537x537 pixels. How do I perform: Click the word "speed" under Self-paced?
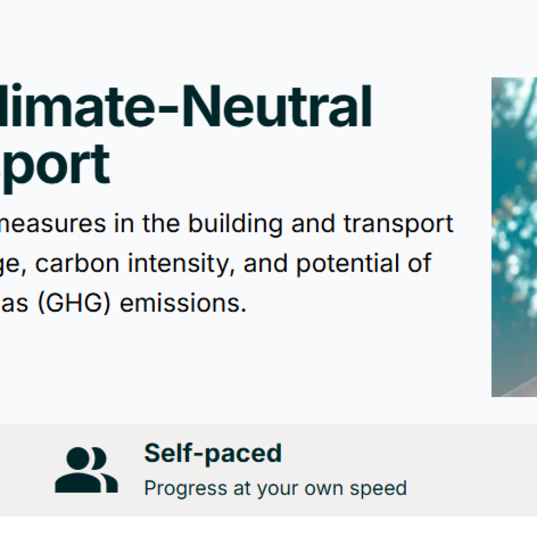tap(381, 489)
